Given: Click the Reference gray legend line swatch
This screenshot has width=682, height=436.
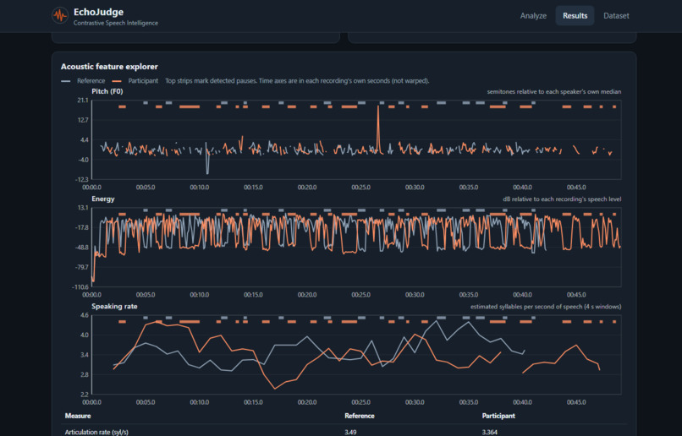Looking at the screenshot, I should coord(66,81).
